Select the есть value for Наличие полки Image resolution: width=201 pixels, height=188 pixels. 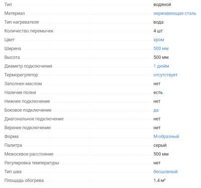[x=158, y=92]
